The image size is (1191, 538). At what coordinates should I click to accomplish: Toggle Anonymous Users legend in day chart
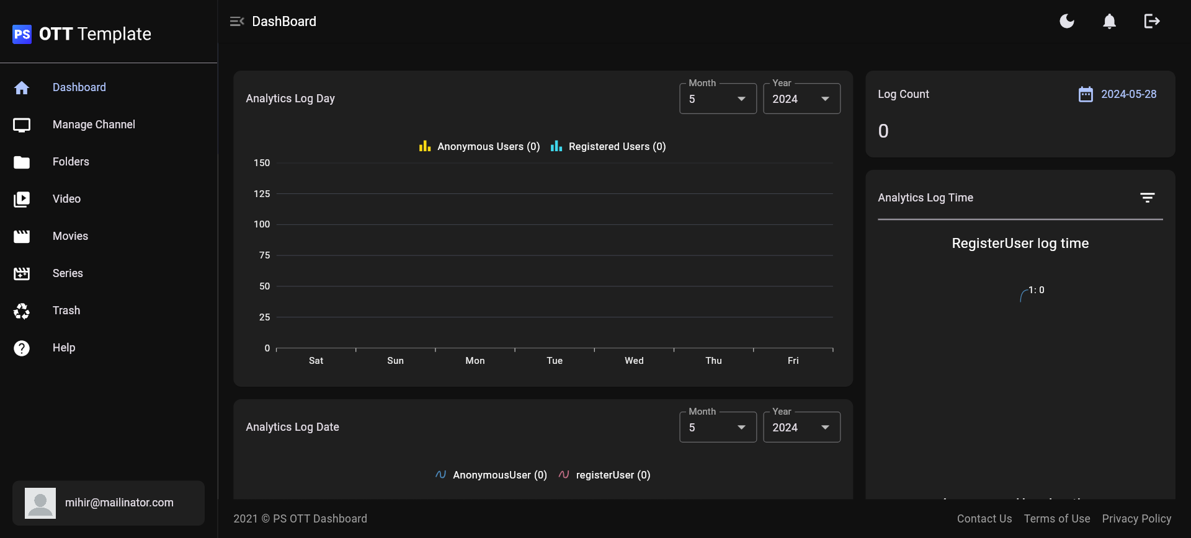480,146
